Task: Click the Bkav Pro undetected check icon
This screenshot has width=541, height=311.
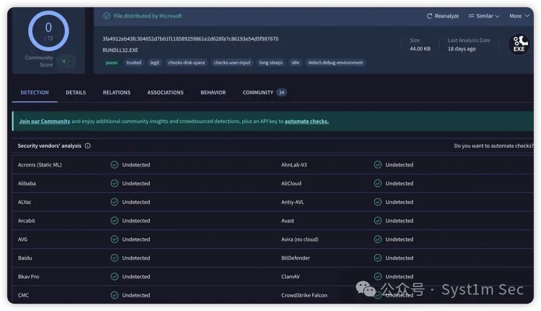Action: coord(114,276)
